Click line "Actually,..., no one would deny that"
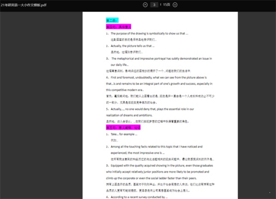 152,109
